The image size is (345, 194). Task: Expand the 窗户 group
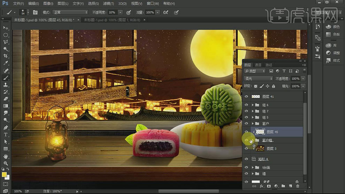[x=253, y=123]
